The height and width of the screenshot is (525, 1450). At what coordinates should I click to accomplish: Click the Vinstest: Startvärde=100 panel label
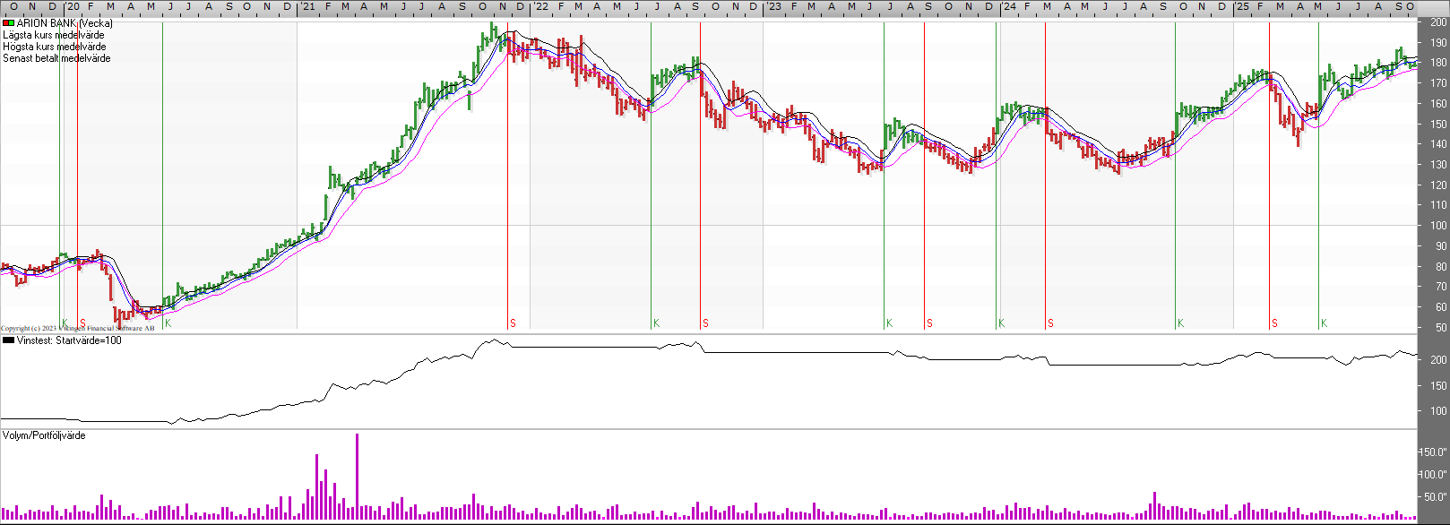tap(69, 340)
